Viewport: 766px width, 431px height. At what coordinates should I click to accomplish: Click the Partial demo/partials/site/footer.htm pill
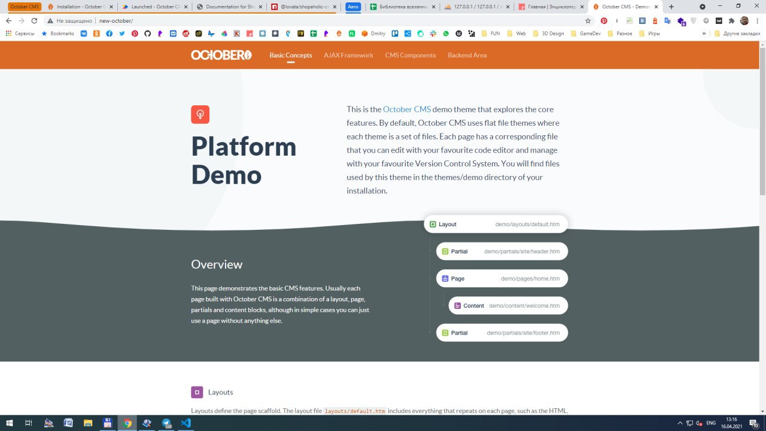(x=502, y=333)
